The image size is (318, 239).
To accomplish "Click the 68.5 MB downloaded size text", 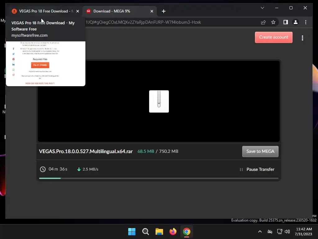I will click(x=146, y=152).
